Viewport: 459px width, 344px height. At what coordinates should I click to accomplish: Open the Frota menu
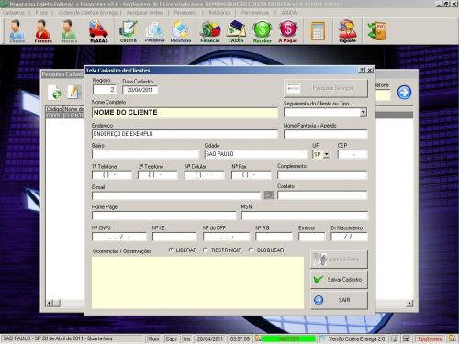coord(41,13)
